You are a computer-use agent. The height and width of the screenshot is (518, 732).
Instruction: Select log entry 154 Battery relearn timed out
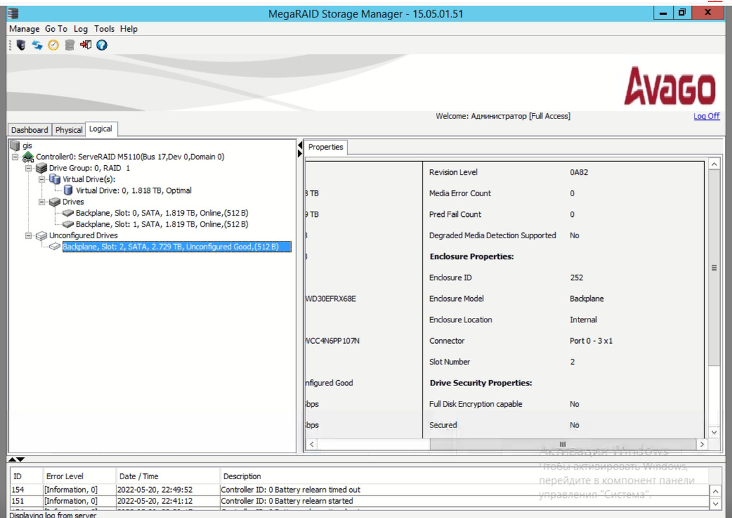coord(360,490)
